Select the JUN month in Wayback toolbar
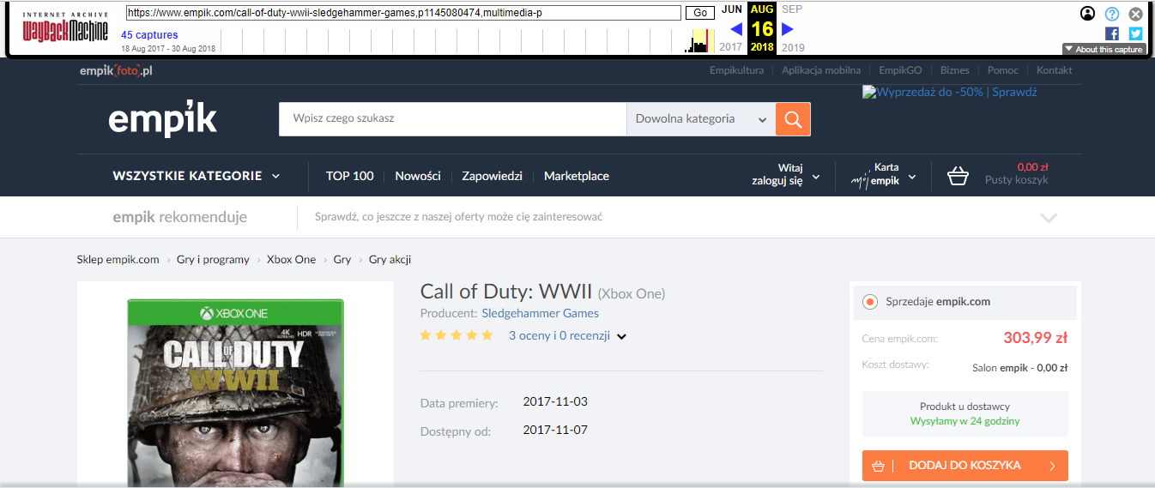This screenshot has width=1155, height=488. tap(732, 9)
